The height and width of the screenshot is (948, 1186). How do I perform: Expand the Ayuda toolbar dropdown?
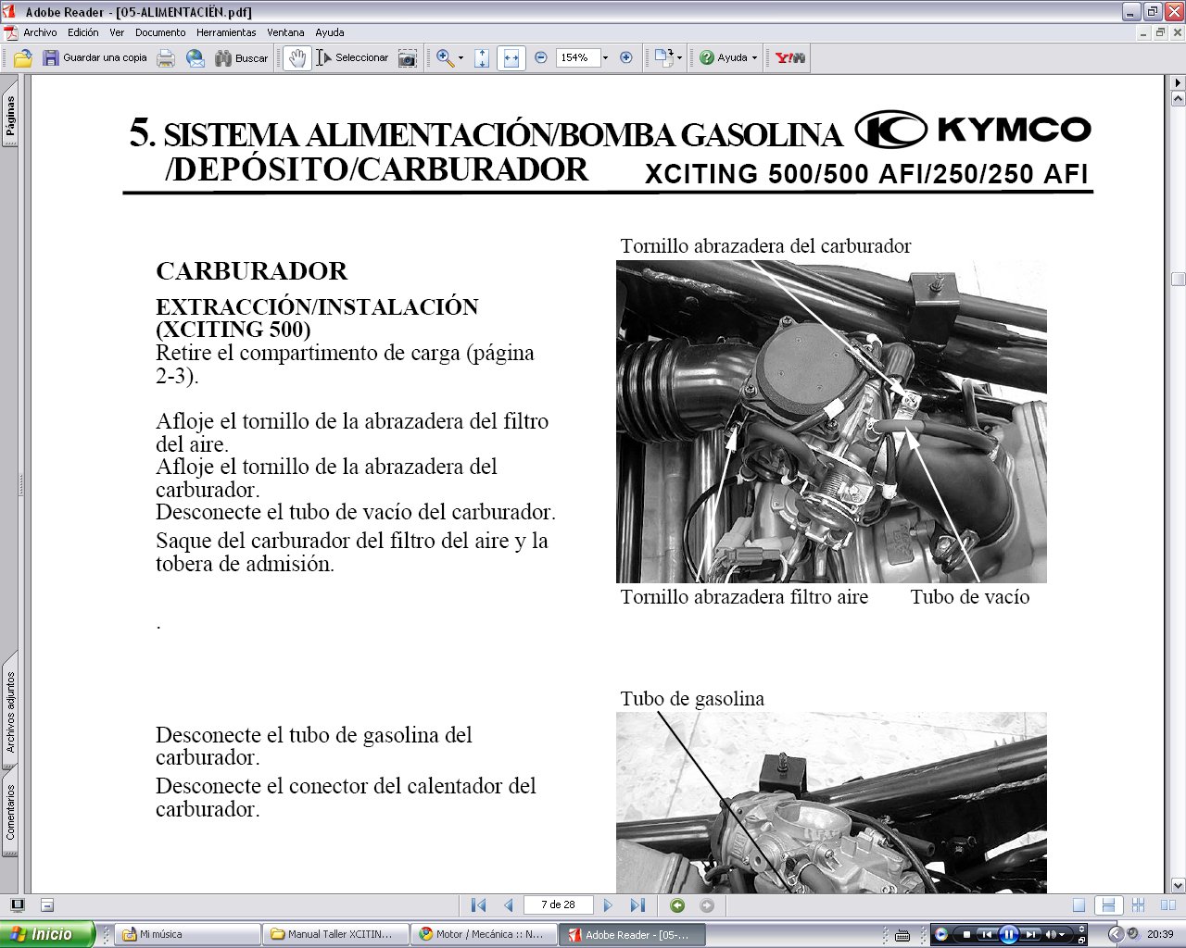(x=754, y=57)
